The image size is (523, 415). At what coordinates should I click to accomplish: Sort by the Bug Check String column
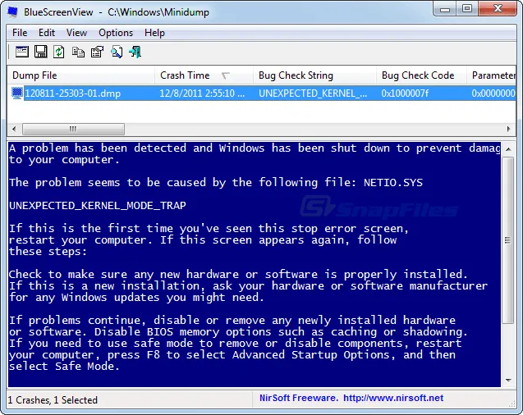click(x=314, y=75)
